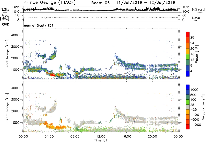Click the 'Time UT' axis title
This screenshot has height=142, width=206.
[101, 140]
